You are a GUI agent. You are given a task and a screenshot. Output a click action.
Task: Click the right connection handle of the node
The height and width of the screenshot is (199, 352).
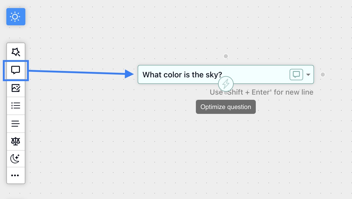pos(323,74)
